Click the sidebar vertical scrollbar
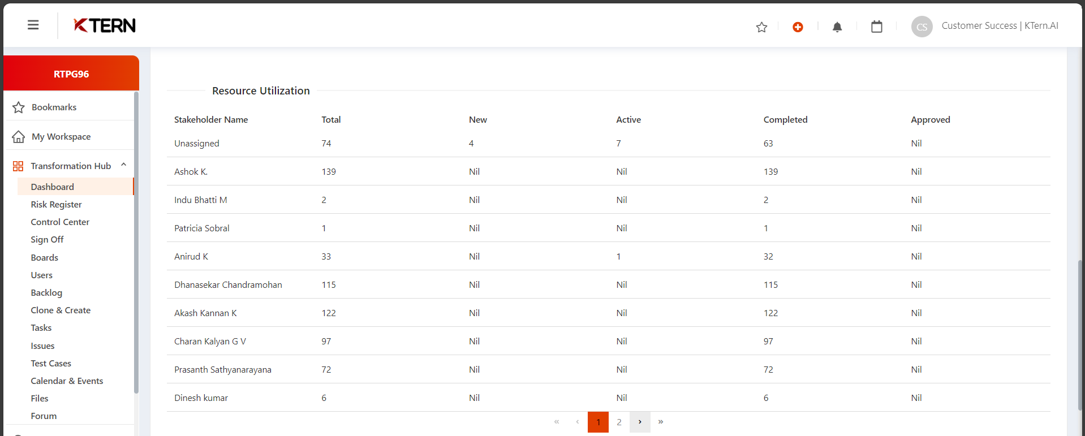The image size is (1085, 436). (x=136, y=242)
